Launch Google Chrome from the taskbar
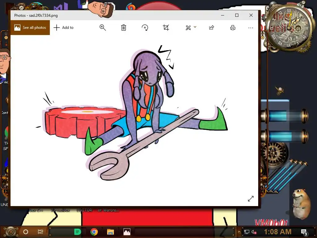Screen dimensions: 317x238 click(94, 232)
